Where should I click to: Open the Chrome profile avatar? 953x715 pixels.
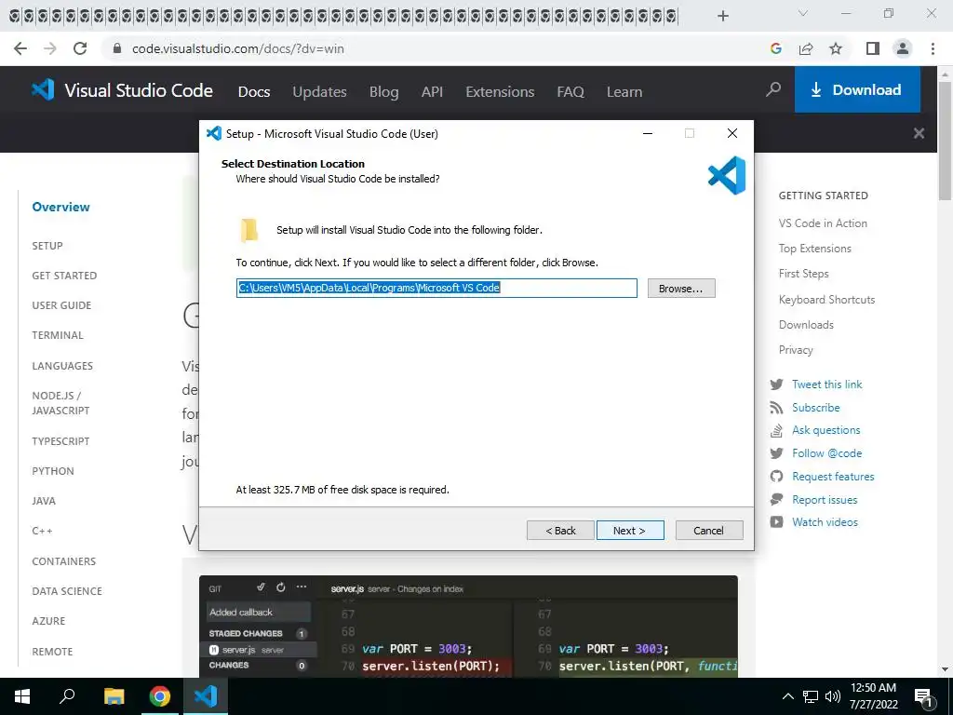tap(903, 48)
